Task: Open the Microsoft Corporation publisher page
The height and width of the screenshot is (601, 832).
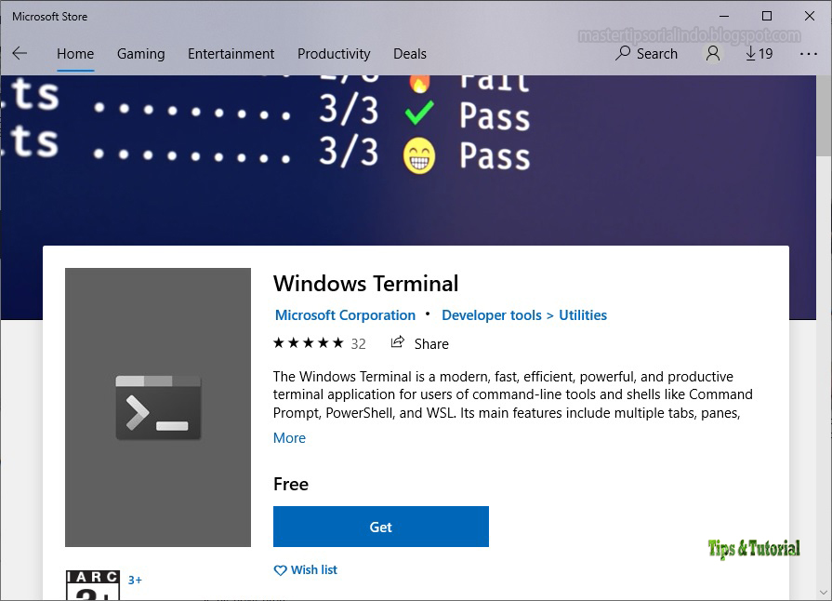Action: click(345, 314)
